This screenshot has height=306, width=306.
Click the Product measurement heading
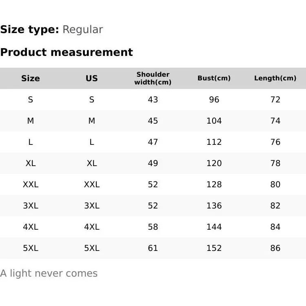(67, 52)
